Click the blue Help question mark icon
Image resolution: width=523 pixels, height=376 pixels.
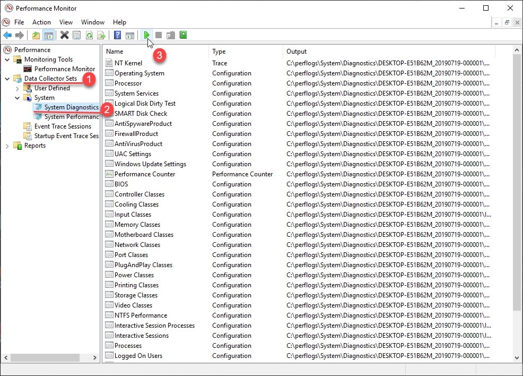[117, 35]
